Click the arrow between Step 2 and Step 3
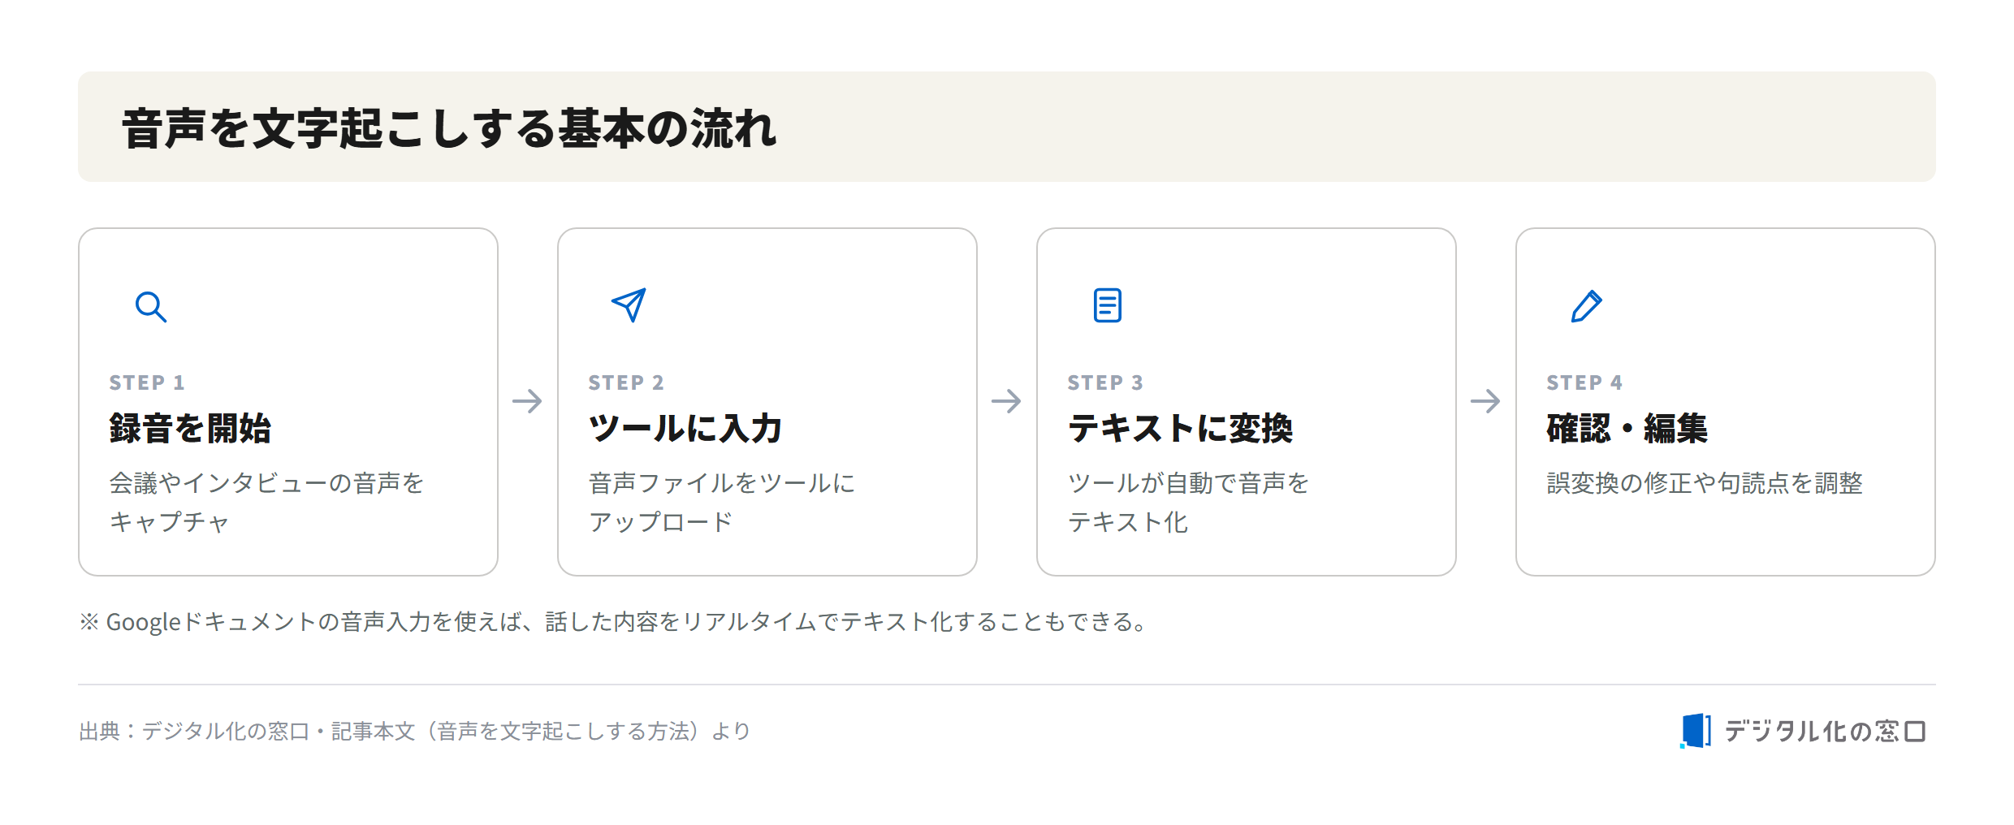The image size is (2014, 825). pyautogui.click(x=1006, y=401)
